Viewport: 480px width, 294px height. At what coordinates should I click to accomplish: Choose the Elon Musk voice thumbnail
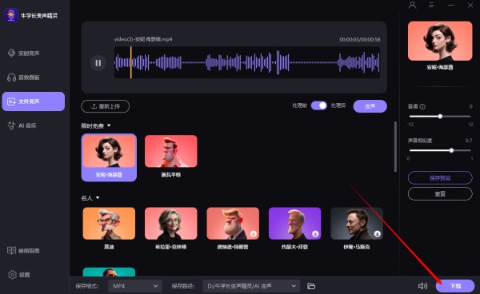point(357,224)
